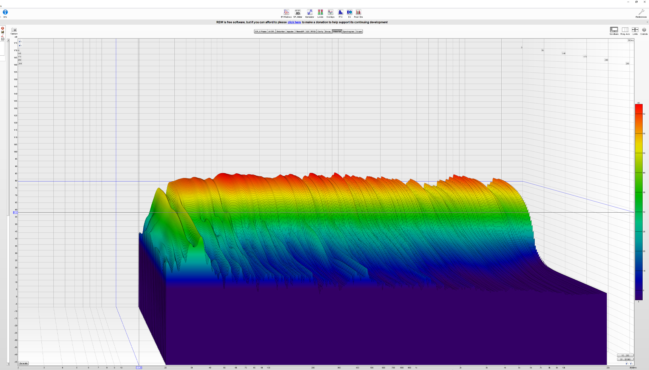Click the Capture graph image icon
649x370 pixels.
14,30
